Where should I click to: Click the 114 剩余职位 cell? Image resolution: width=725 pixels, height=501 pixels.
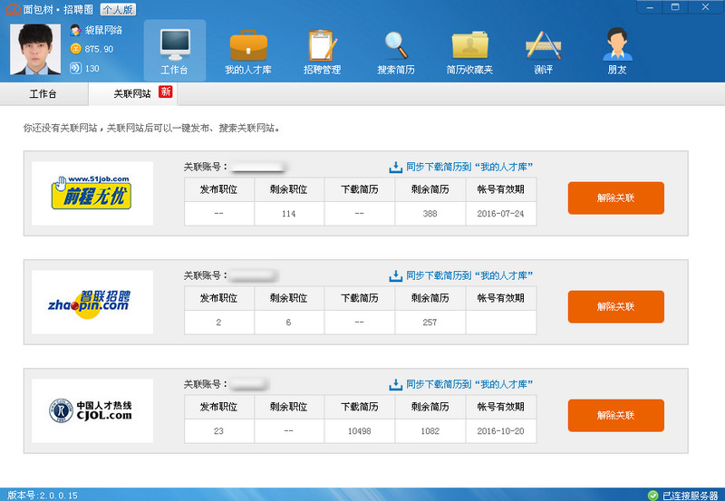point(289,214)
